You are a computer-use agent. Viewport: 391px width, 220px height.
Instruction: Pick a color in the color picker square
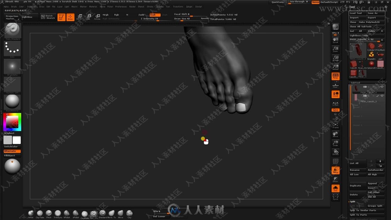pos(12,122)
